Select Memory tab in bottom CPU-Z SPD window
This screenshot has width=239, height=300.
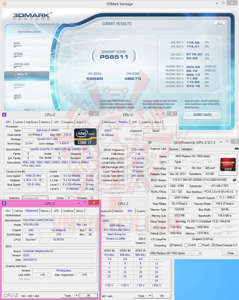(119, 211)
